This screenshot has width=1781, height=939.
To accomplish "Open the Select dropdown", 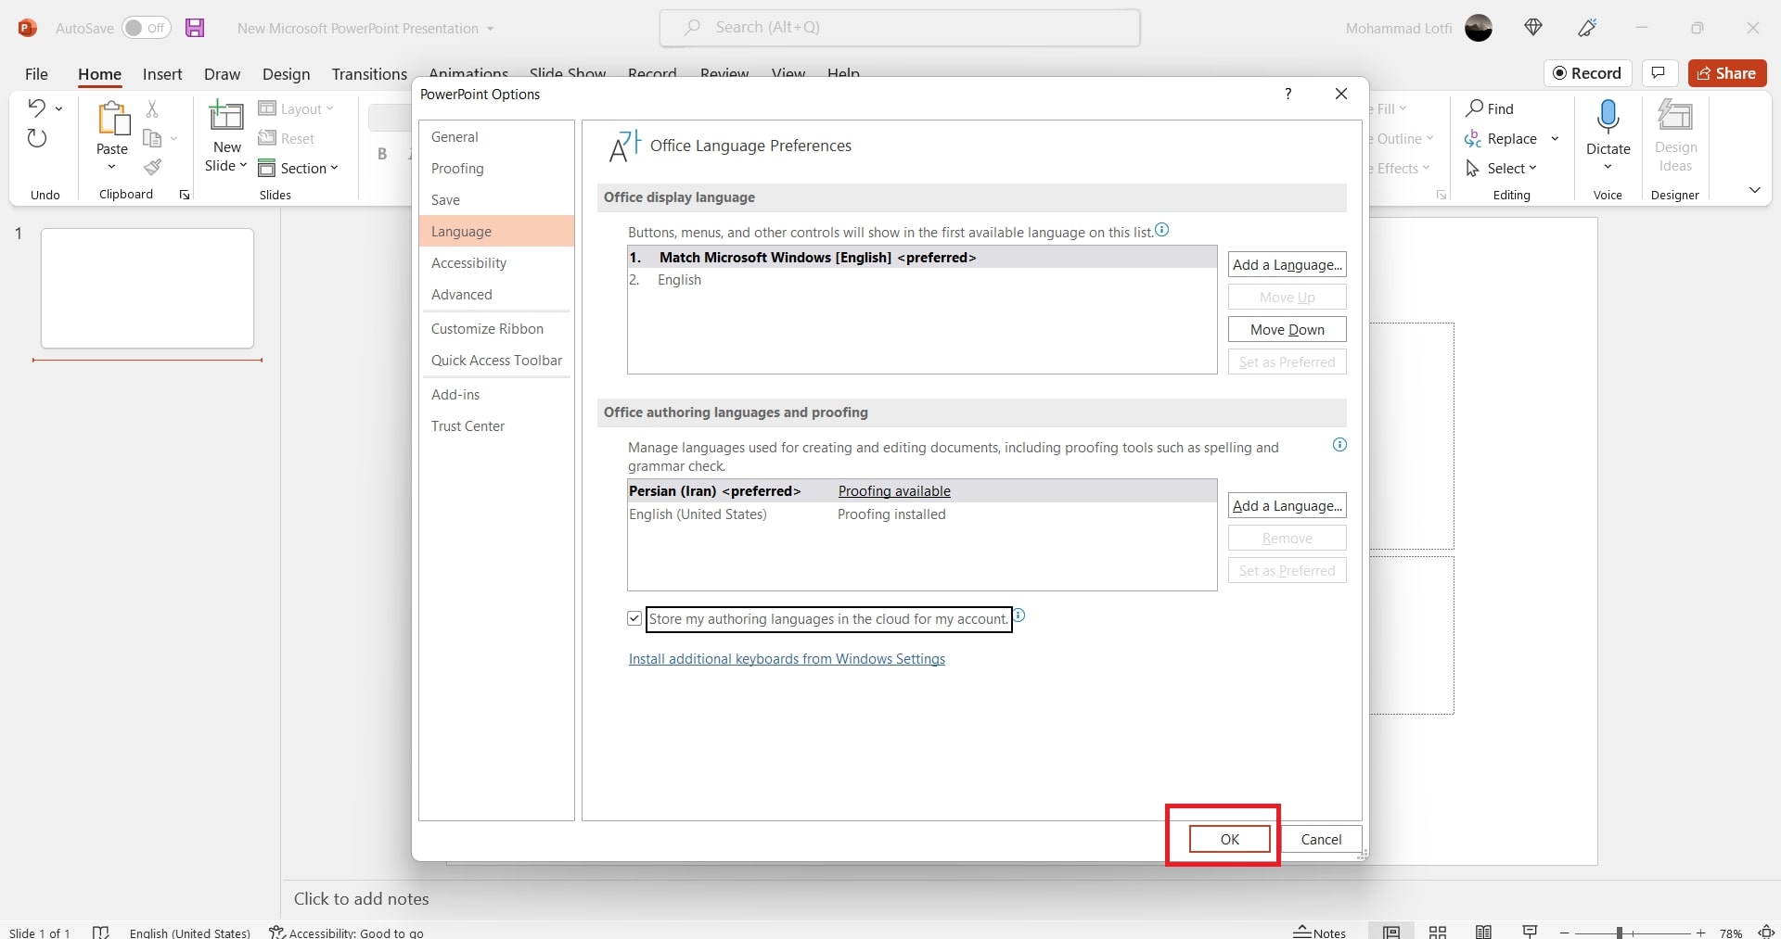I will click(1501, 168).
